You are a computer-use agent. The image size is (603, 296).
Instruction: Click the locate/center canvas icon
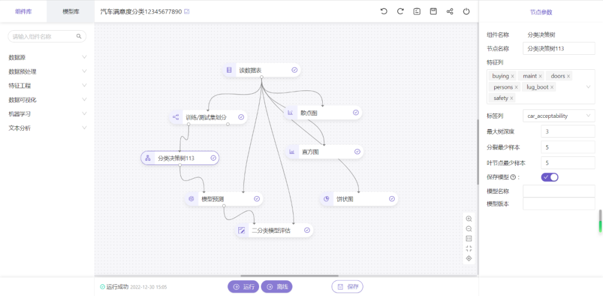pos(469,258)
